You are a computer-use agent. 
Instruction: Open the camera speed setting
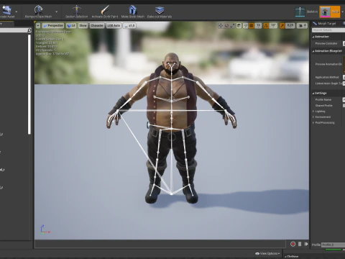point(302,25)
